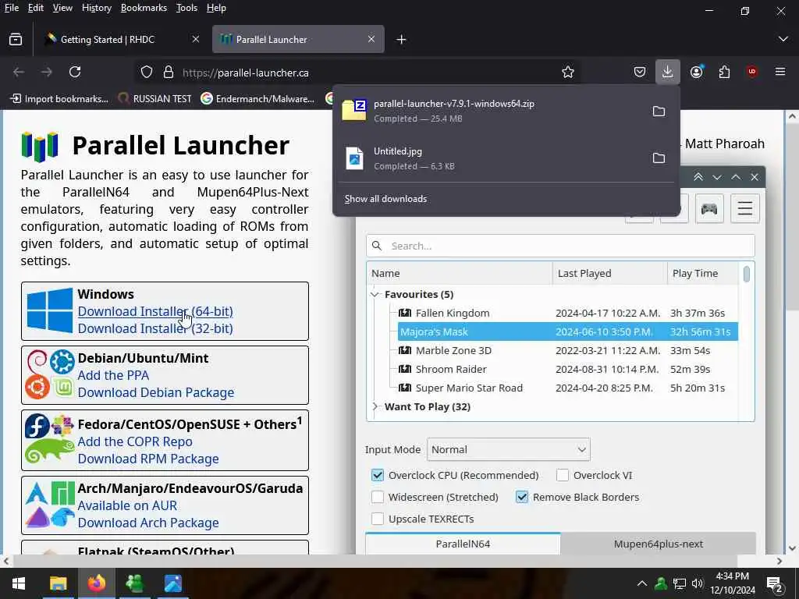Click Add the COPR Repo link
Screen dimensions: 799x599
coord(135,441)
